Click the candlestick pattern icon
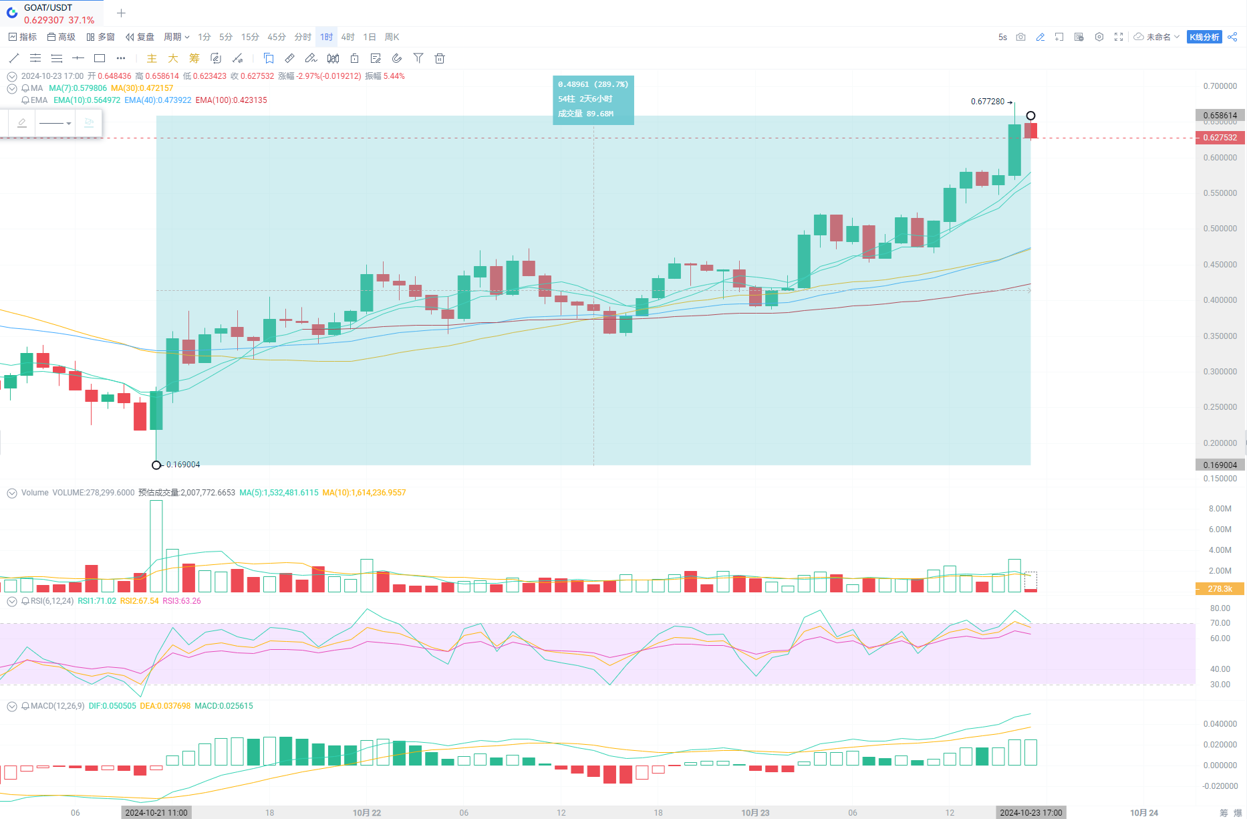The height and width of the screenshot is (819, 1247). point(333,58)
